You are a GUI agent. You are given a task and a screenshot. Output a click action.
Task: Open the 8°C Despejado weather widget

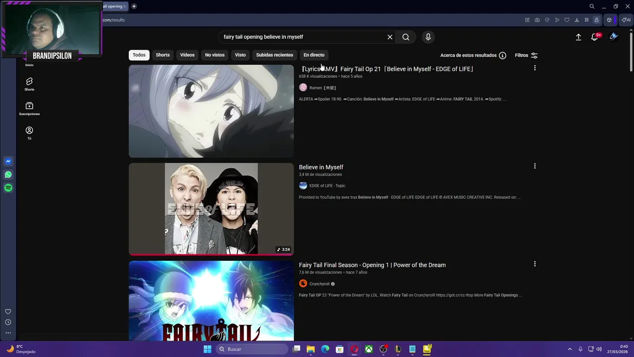click(x=21, y=349)
